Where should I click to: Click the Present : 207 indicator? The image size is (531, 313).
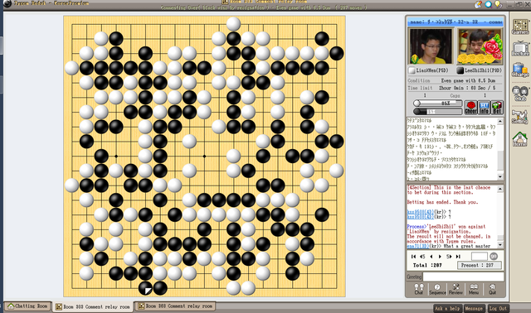[480, 265]
